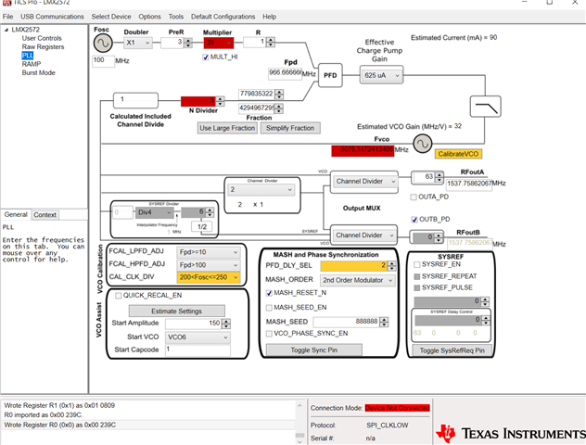Open the Help menu

pyautogui.click(x=270, y=17)
